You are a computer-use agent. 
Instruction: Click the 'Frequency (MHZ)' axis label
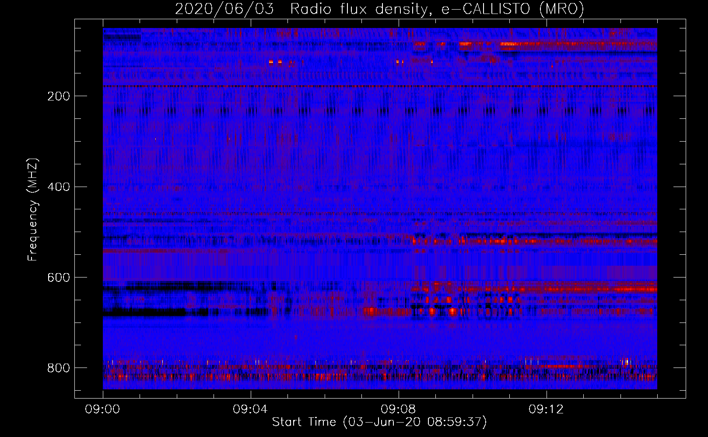click(x=33, y=209)
